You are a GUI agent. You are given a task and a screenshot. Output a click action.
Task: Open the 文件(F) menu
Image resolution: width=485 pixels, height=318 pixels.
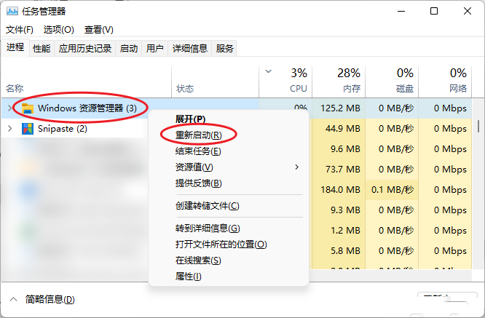[x=20, y=30]
